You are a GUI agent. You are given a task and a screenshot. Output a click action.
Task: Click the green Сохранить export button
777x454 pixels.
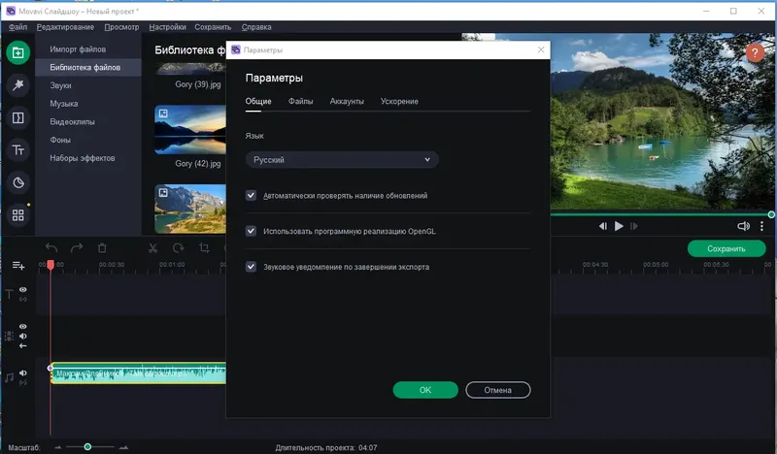coord(726,248)
